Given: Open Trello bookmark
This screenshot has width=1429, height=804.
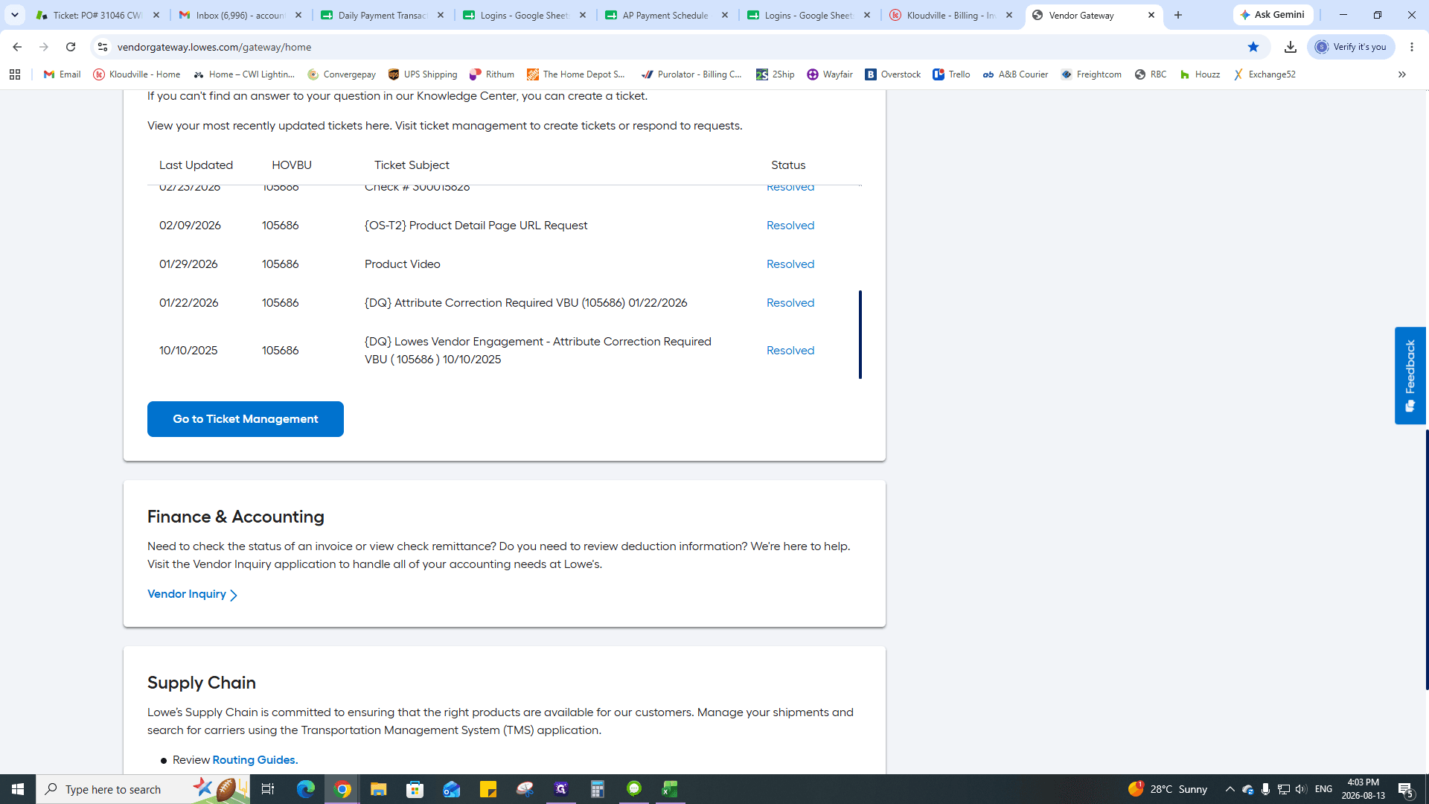Looking at the screenshot, I should pos(952,74).
